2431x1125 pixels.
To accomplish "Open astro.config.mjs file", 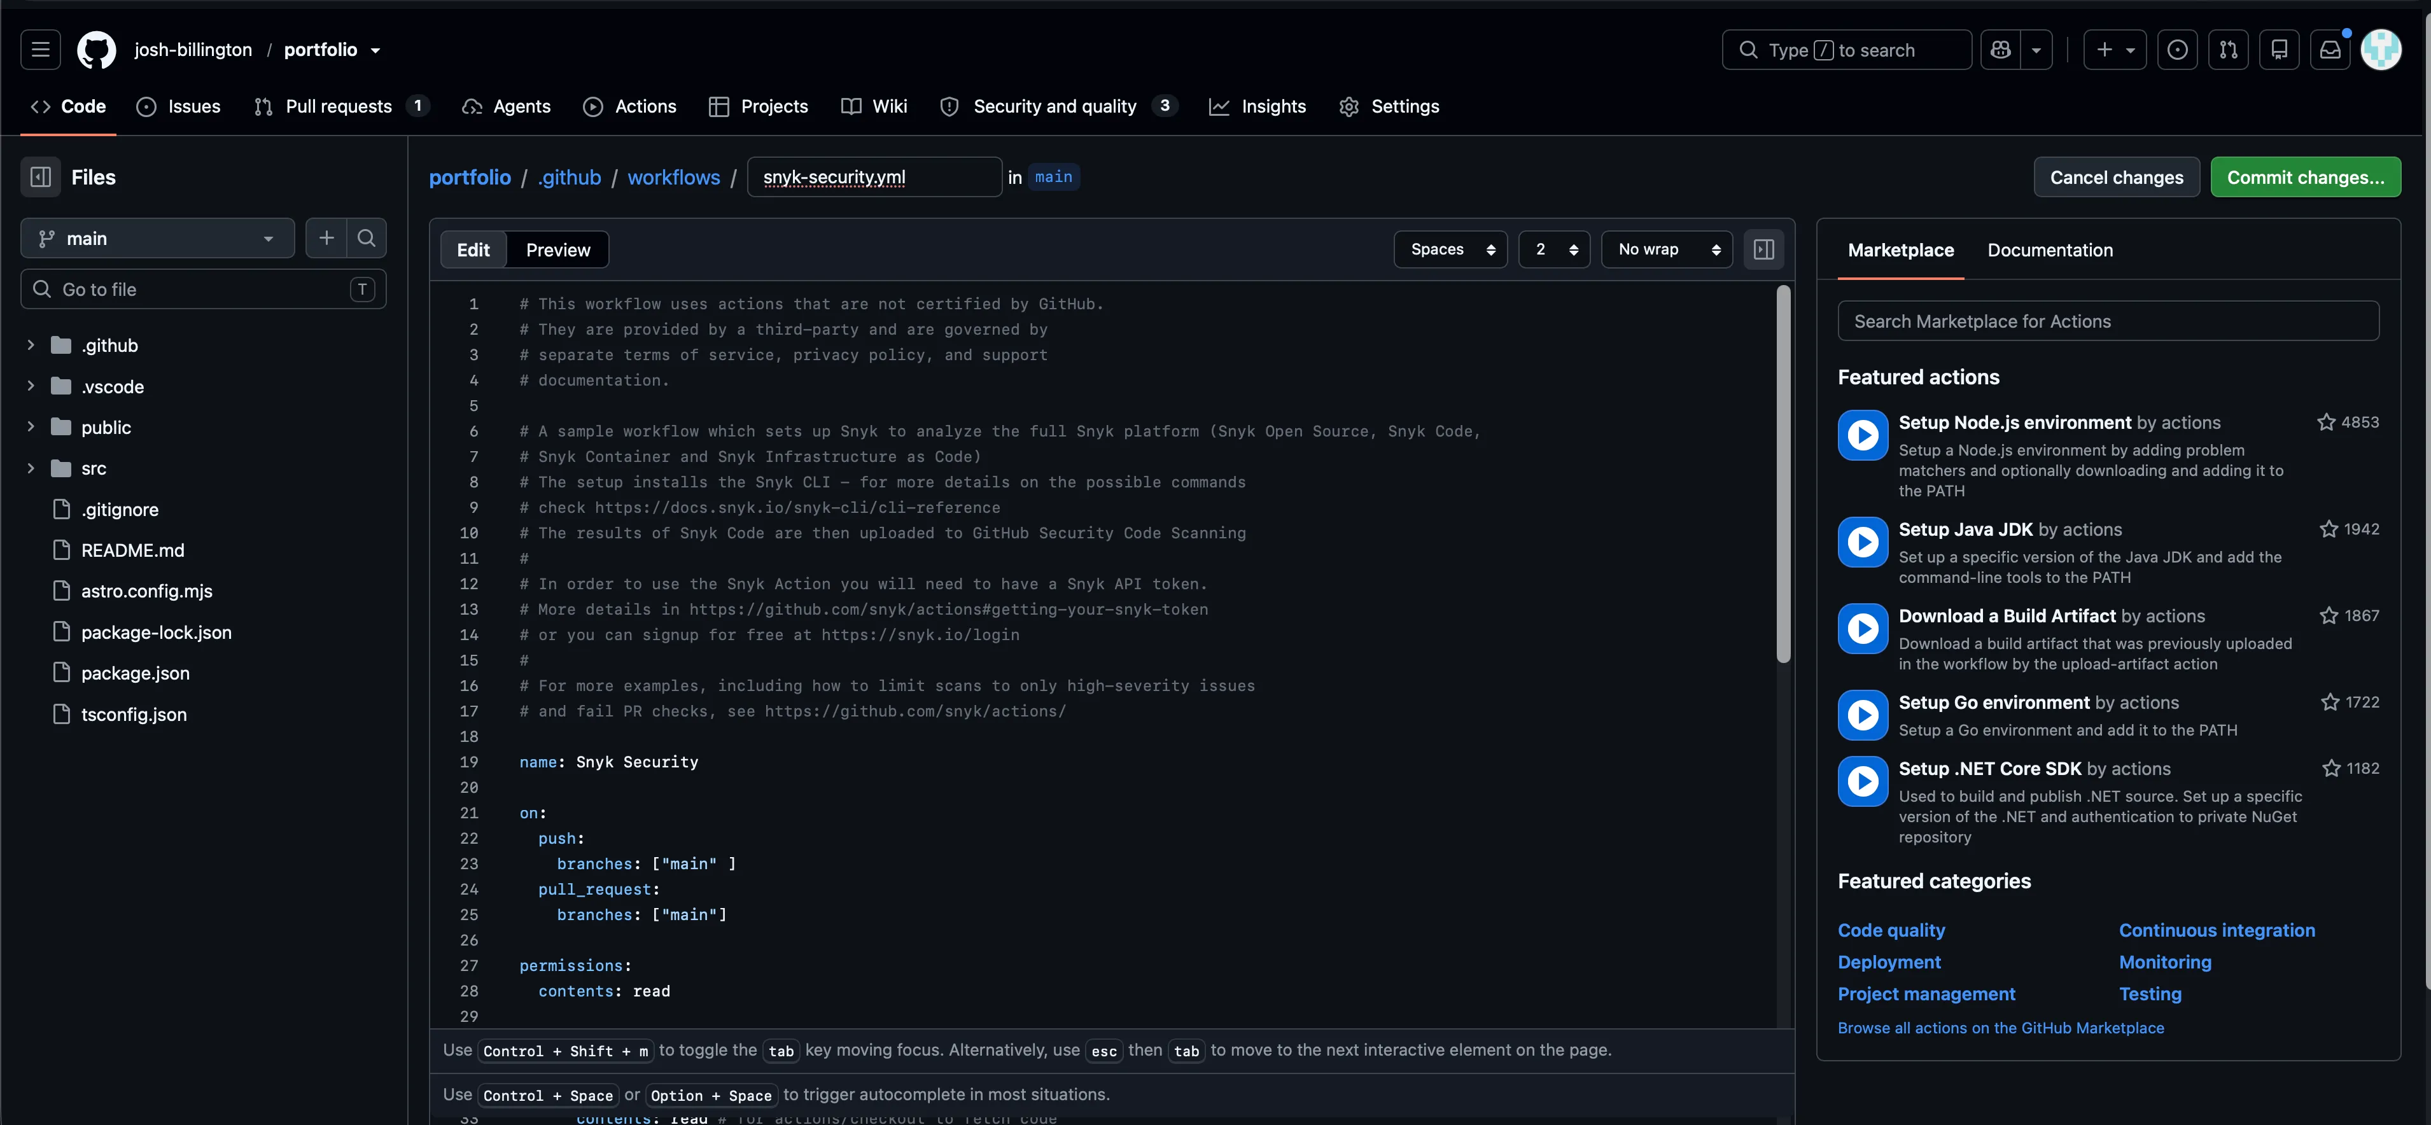I will (146, 590).
